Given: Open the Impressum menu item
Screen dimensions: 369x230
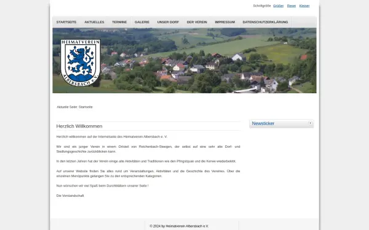Looking at the screenshot, I should 224,22.
